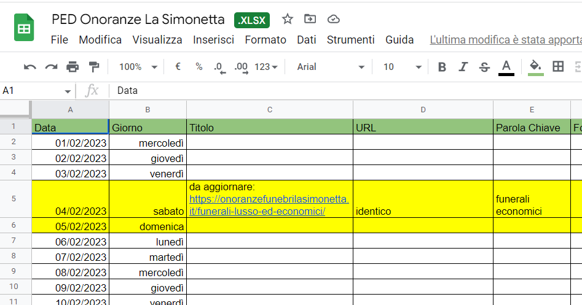Select the martedì cell
The width and height of the screenshot is (582, 305).
(147, 256)
